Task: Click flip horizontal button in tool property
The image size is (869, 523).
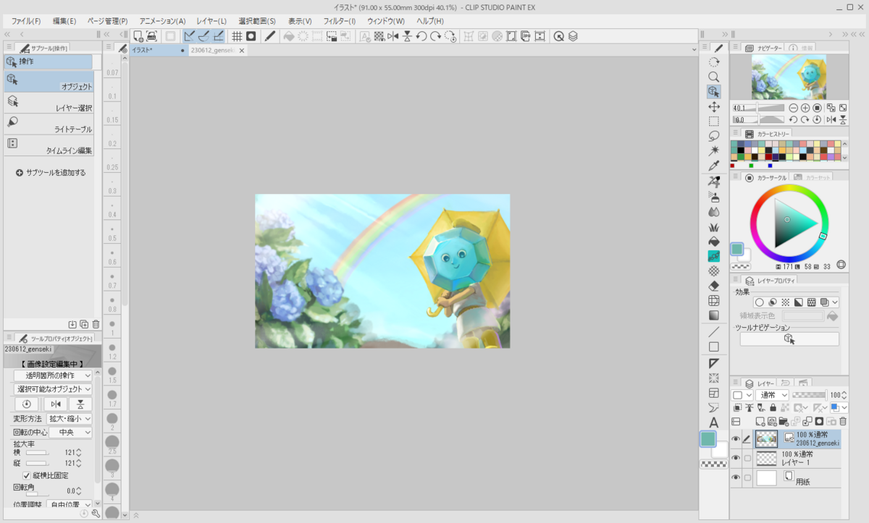Action: click(55, 404)
